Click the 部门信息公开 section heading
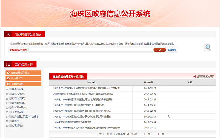The image size is (220, 138). tap(24, 64)
